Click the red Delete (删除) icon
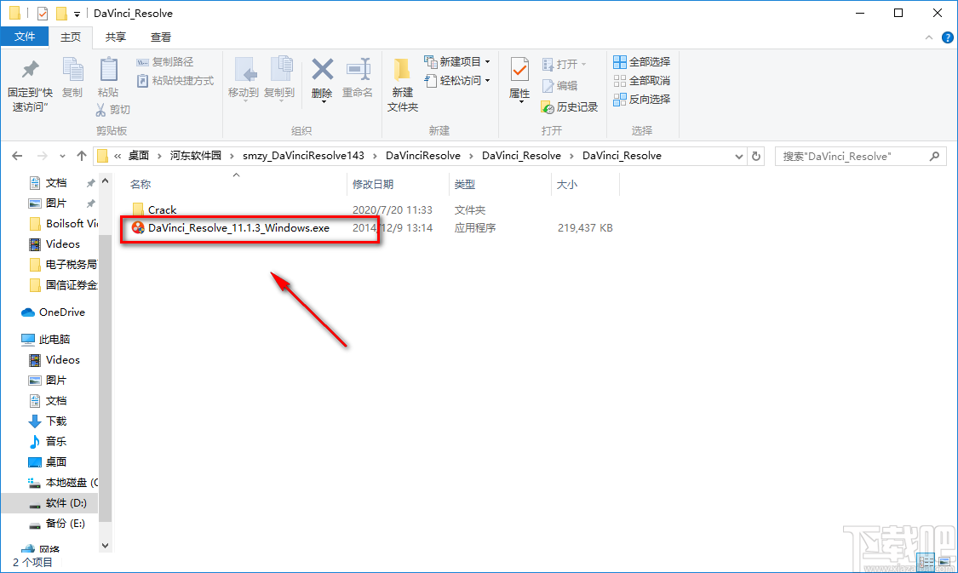Viewport: 958px width, 573px height. 322,70
